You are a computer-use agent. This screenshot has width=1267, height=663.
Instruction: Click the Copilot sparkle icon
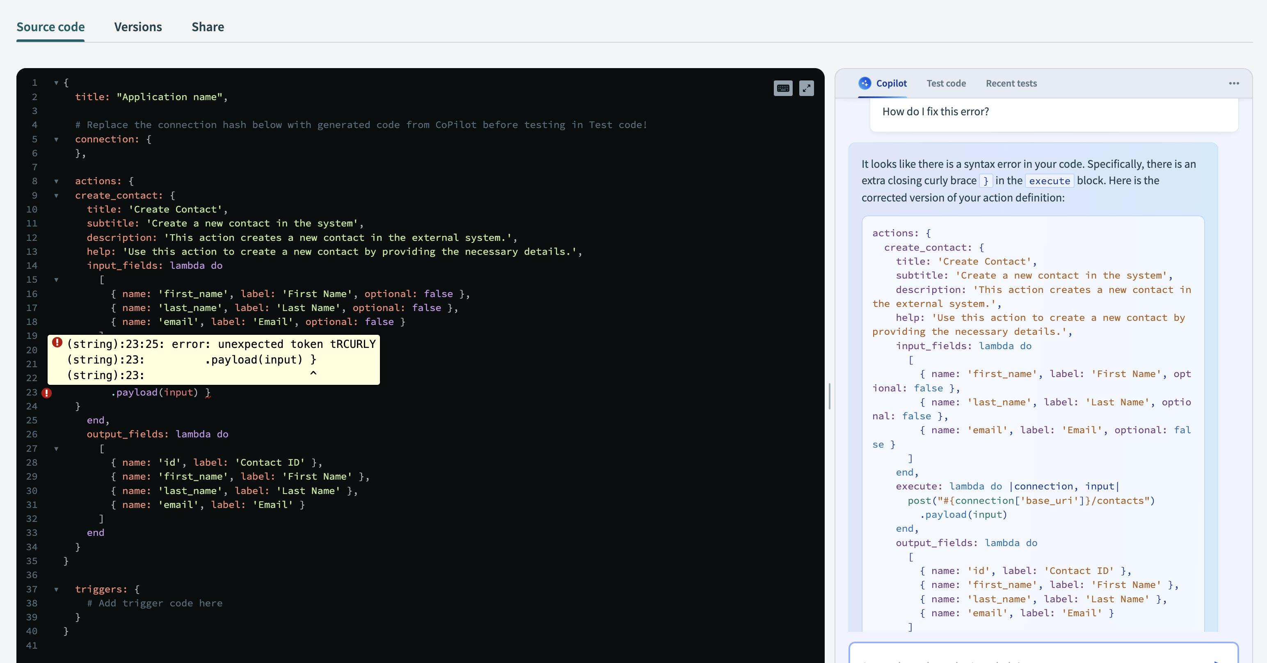click(x=864, y=83)
